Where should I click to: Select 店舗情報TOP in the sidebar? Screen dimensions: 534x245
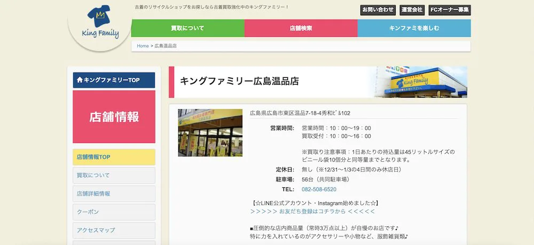click(114, 157)
